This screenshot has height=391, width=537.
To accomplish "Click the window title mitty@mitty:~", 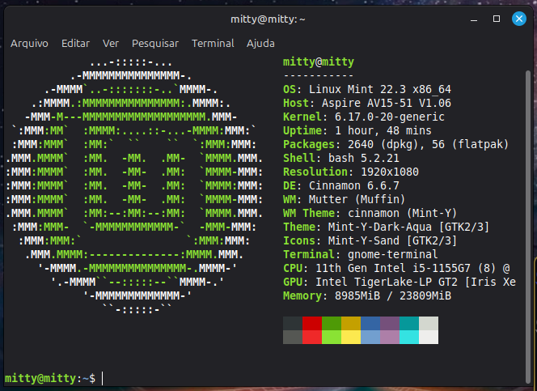I will tap(268, 19).
